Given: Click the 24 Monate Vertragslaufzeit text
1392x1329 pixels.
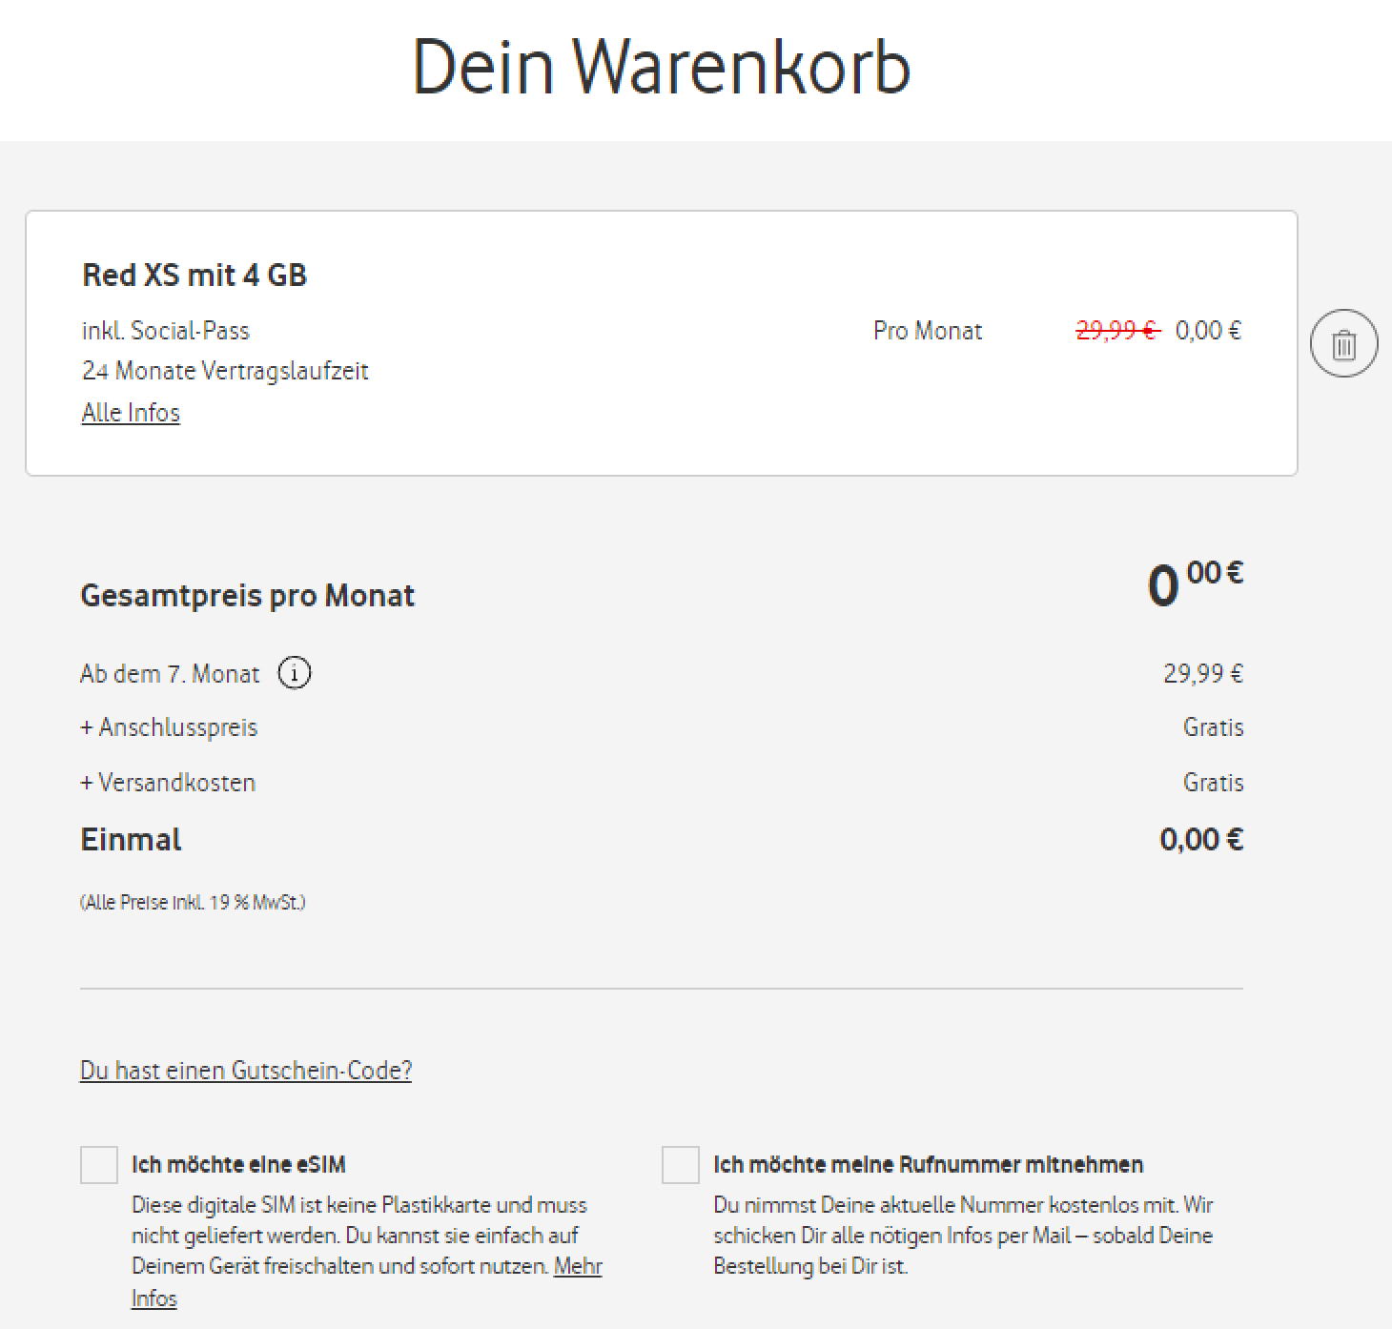Looking at the screenshot, I should click(x=225, y=371).
